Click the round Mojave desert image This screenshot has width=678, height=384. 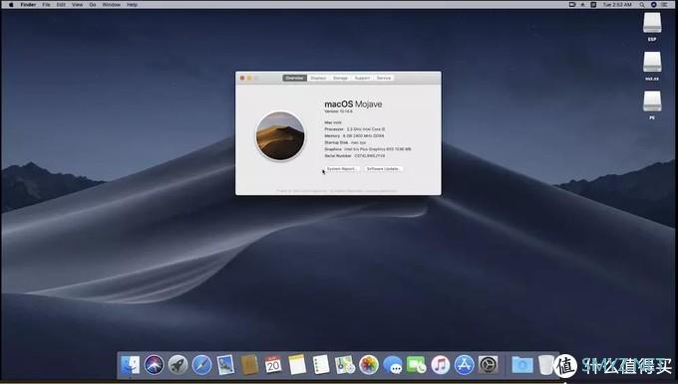point(280,136)
